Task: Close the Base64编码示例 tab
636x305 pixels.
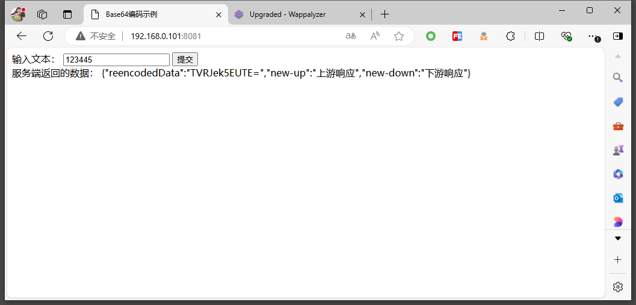Action: point(218,14)
